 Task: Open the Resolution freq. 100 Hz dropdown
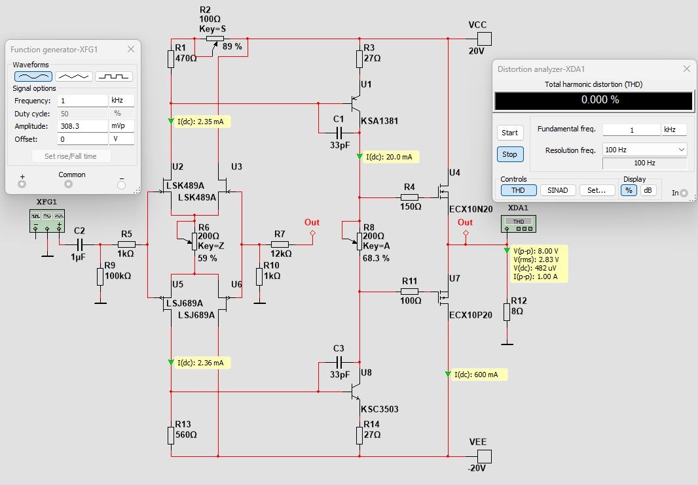click(x=644, y=150)
